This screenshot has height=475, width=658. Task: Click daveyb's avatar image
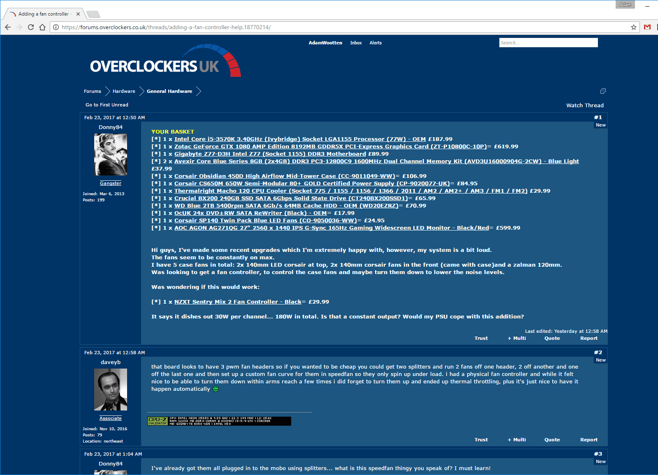(x=111, y=390)
